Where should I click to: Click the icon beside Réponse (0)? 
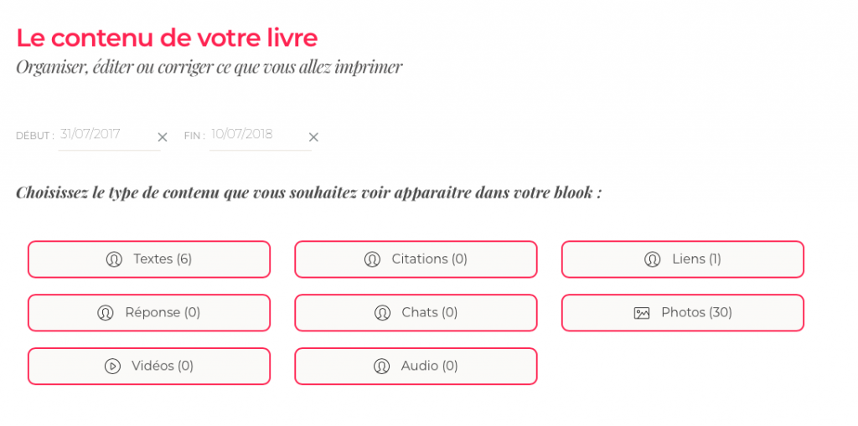(x=106, y=313)
